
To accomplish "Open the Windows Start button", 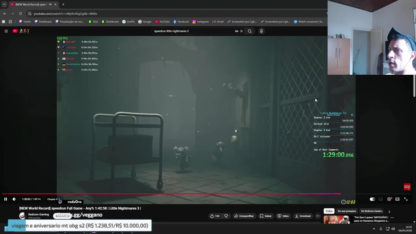I will click(x=6, y=229).
